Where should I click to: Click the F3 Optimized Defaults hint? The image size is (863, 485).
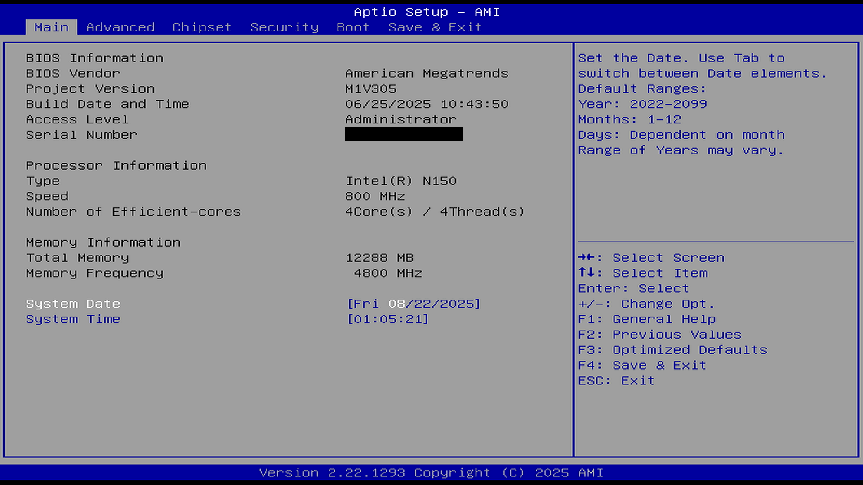672,350
